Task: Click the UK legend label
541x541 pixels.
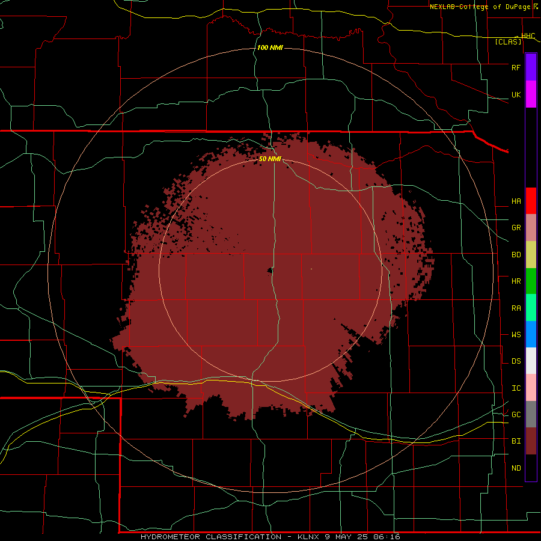Action: pos(516,94)
